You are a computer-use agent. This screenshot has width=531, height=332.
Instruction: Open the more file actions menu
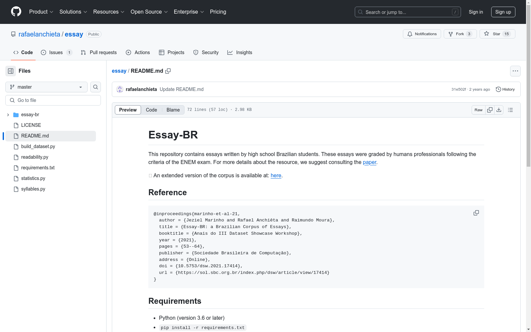click(515, 71)
